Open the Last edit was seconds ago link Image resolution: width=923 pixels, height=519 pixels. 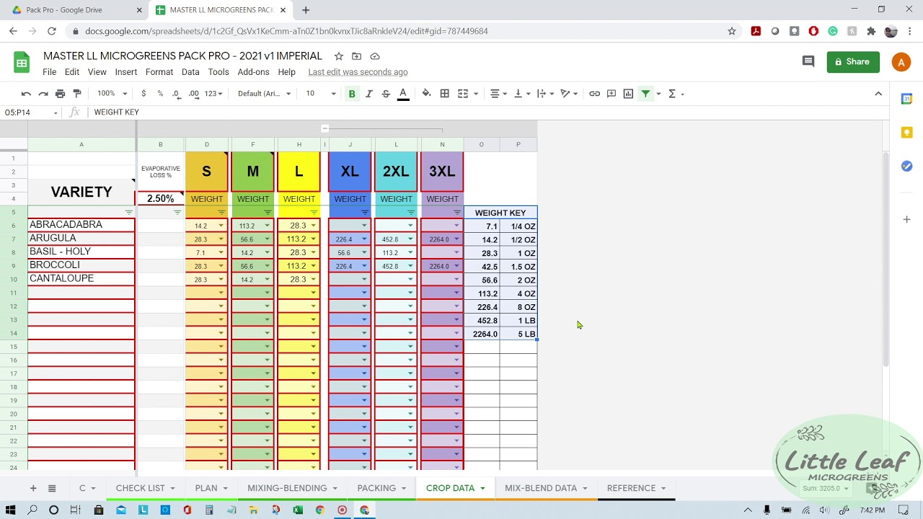pyautogui.click(x=358, y=72)
